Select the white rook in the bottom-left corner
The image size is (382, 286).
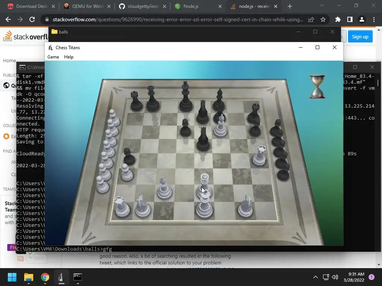(122, 207)
